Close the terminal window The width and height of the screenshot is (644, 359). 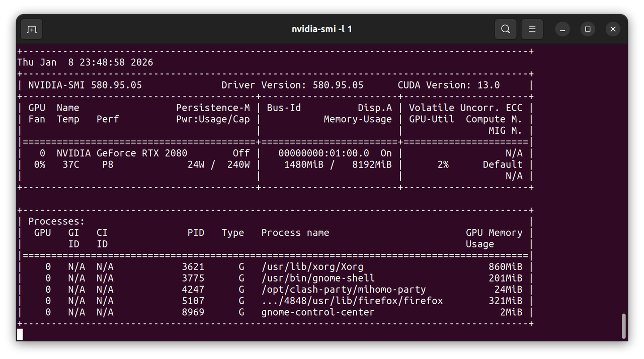(x=613, y=29)
